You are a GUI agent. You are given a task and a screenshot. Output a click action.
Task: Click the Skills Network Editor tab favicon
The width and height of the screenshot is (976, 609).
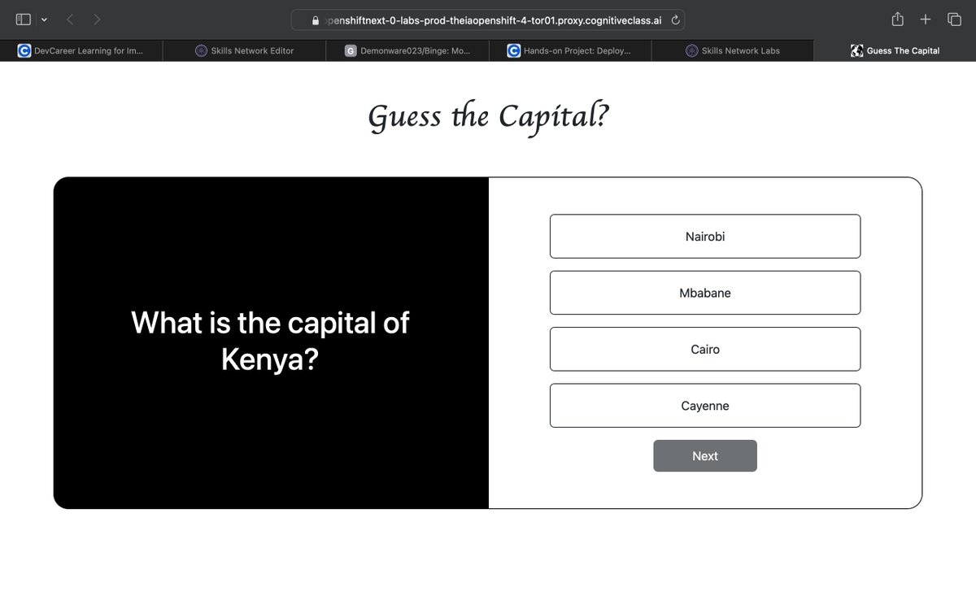201,50
